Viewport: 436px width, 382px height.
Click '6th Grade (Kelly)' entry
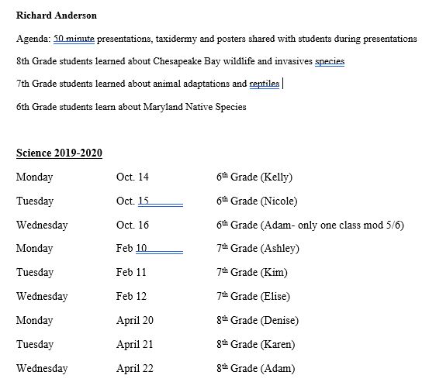pos(254,177)
